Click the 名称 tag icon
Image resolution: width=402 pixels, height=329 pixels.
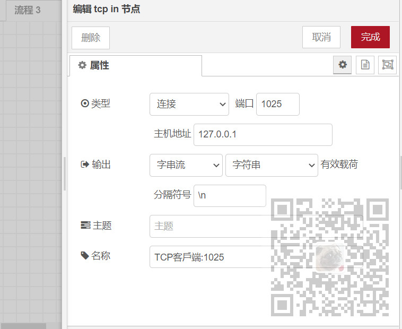pos(85,255)
